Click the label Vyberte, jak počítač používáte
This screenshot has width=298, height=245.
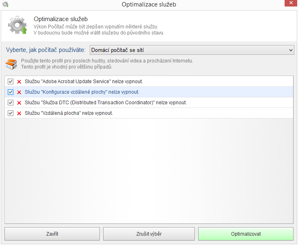[46, 50]
